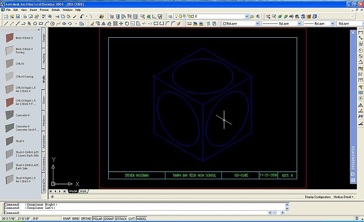This screenshot has width=364, height=222.
Task: Toggle OTRACK in status bar
Action: [121, 219]
